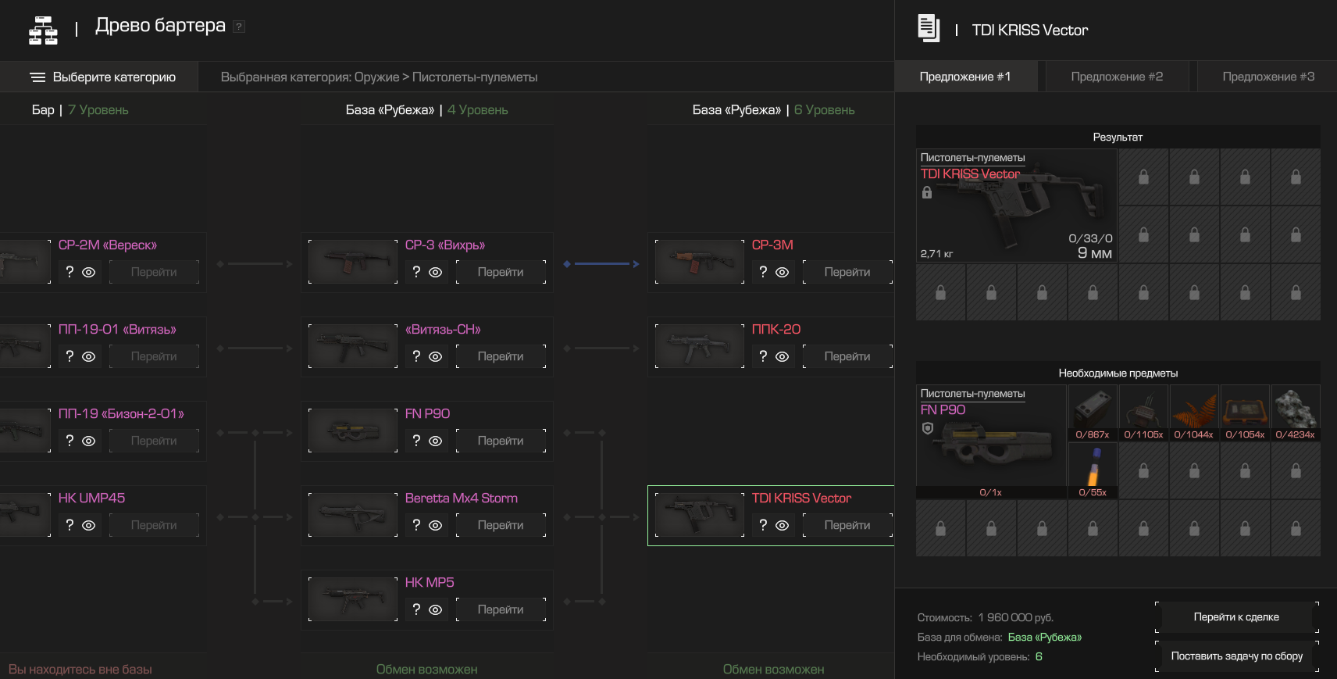1337x679 pixels.
Task: Toggle eye icon for СР-2М «Вереск»
Action: 89,273
